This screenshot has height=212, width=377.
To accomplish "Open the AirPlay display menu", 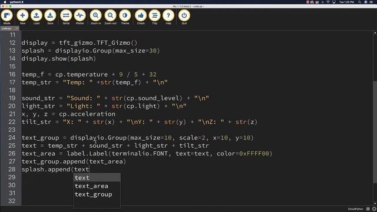I will tap(334, 2).
